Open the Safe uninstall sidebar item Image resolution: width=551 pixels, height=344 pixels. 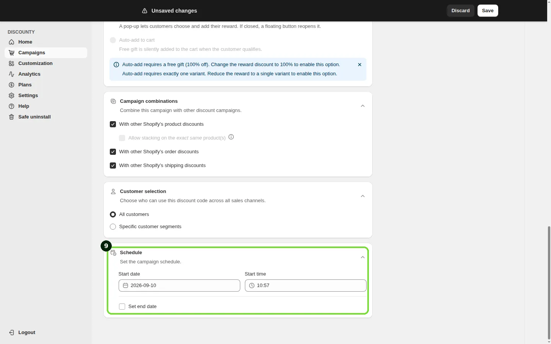(x=46, y=117)
